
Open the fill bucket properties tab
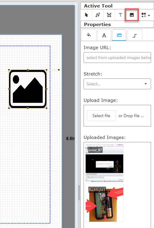pyautogui.click(x=89, y=35)
